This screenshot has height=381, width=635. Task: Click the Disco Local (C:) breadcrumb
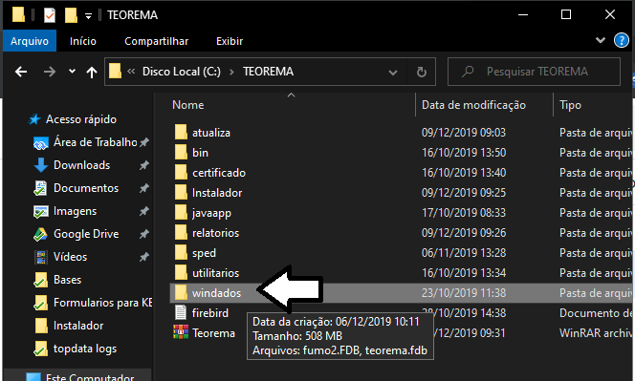[x=182, y=72]
